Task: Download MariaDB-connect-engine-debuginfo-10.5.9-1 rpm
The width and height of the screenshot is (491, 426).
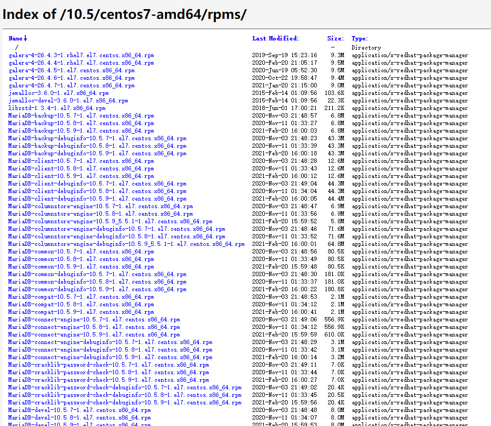Action: pyautogui.click(x=110, y=357)
